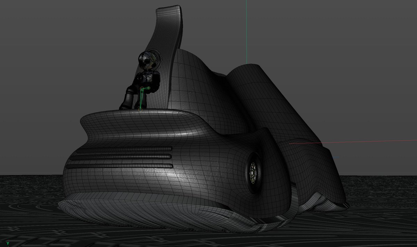The height and width of the screenshot is (247, 417).
Task: Click the small green circle on the knee control
Action: (149, 88)
